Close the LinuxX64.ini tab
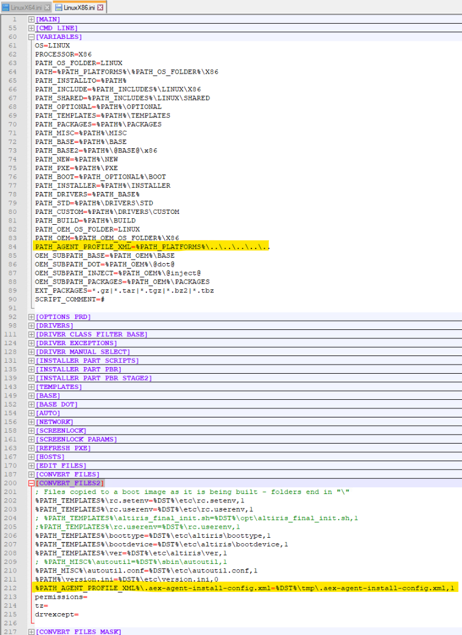This screenshot has width=462, height=635. (x=47, y=7)
